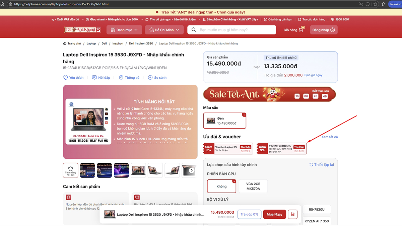Collect the Voucher Laptop 5% Thu thập
Viewport: 402px width, 226px height.
pyautogui.click(x=245, y=147)
